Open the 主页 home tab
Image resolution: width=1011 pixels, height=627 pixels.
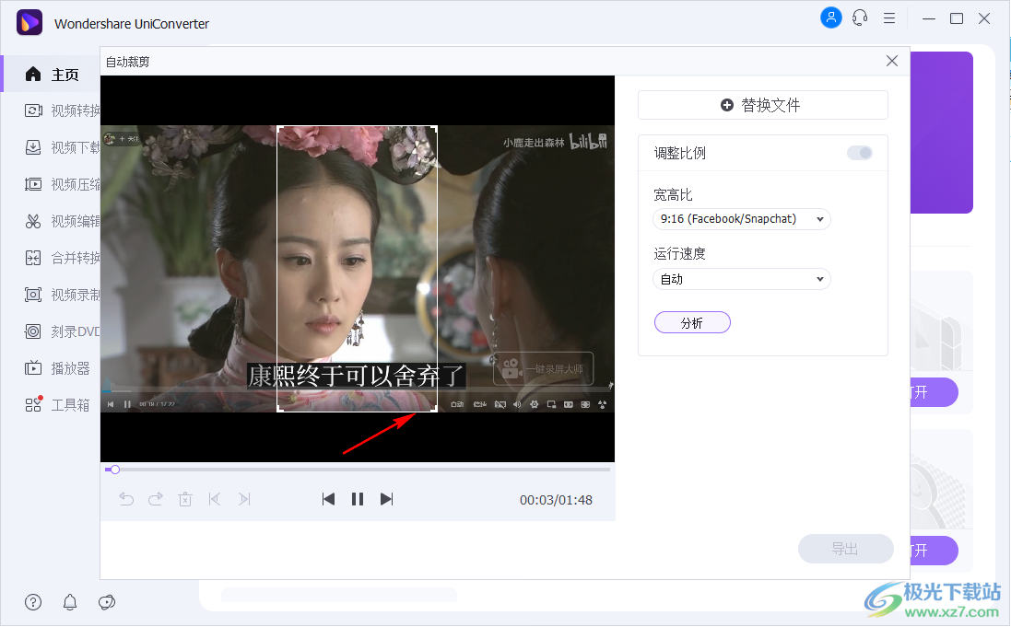(52, 74)
